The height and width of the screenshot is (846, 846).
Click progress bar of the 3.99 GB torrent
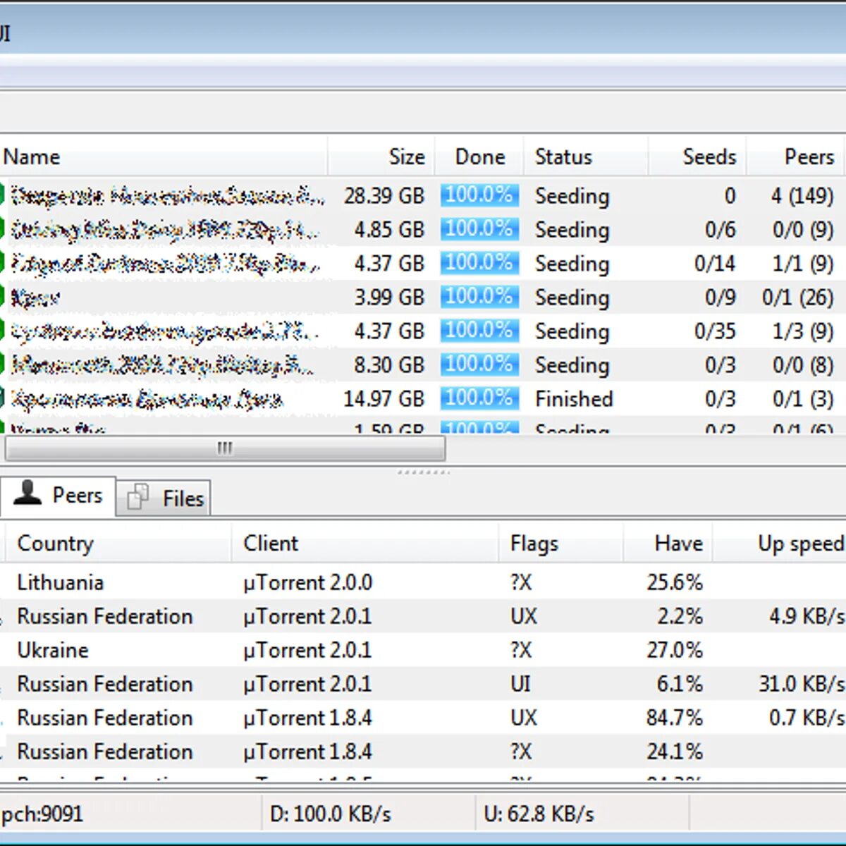(x=479, y=296)
